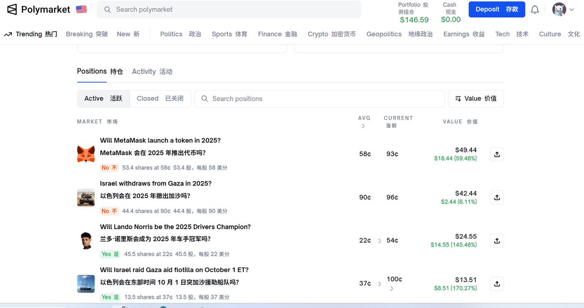Open the Finance category
Image resolution: width=584 pixels, height=308 pixels.
(278, 34)
